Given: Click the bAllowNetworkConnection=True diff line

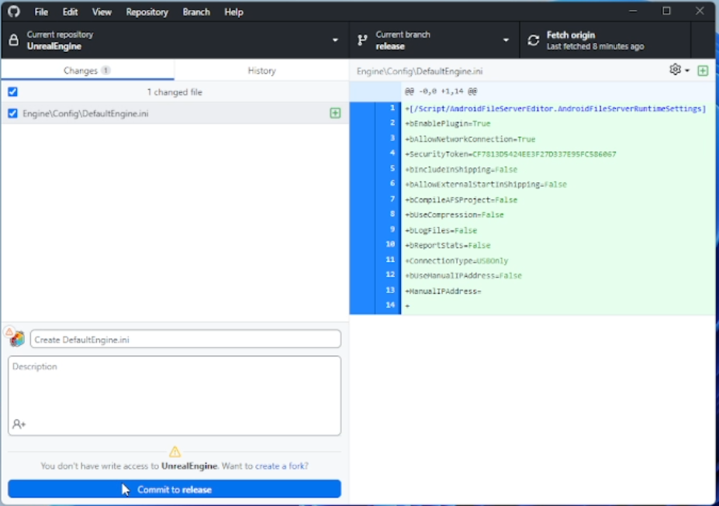Looking at the screenshot, I should [x=558, y=139].
